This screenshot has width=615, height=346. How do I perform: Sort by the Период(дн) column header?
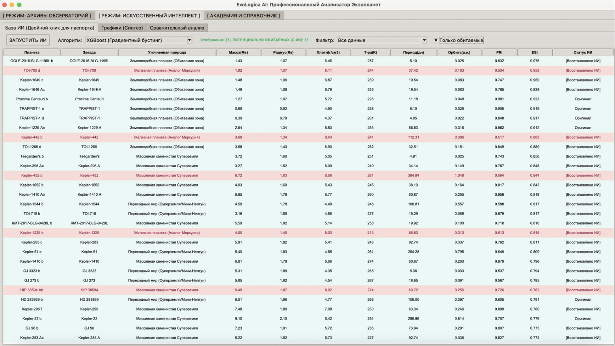pyautogui.click(x=413, y=52)
